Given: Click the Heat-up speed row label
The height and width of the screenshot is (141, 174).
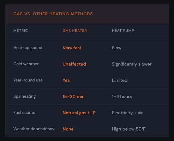Looking at the screenshot, I should [x=28, y=48].
